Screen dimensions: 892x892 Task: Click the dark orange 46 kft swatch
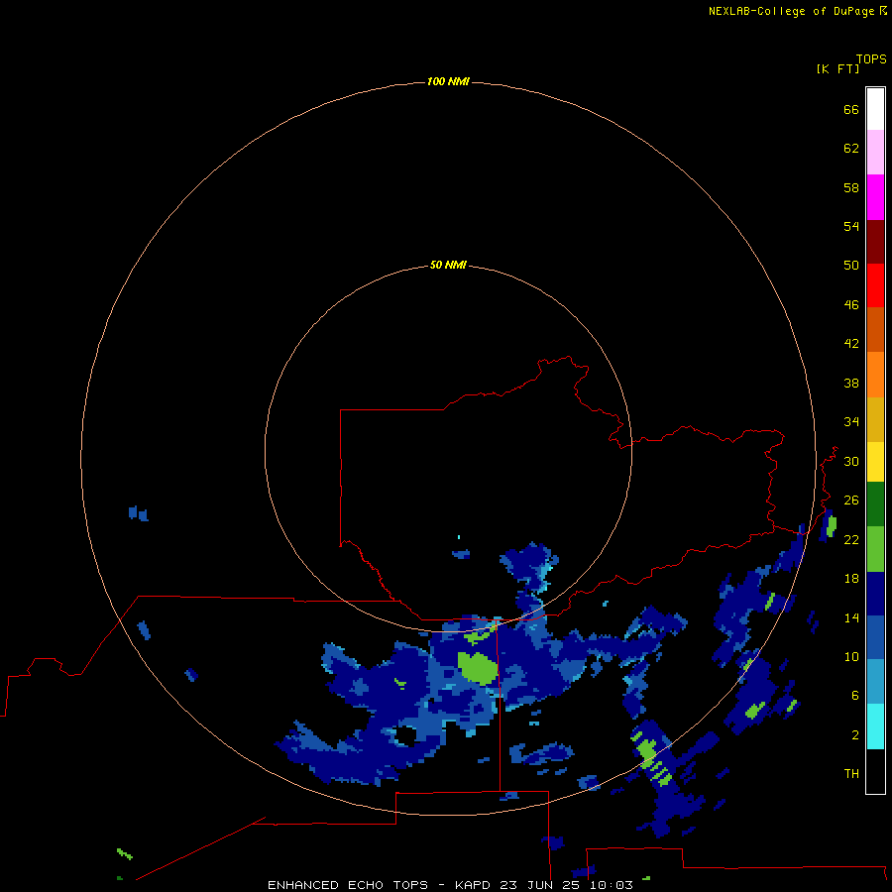(875, 329)
